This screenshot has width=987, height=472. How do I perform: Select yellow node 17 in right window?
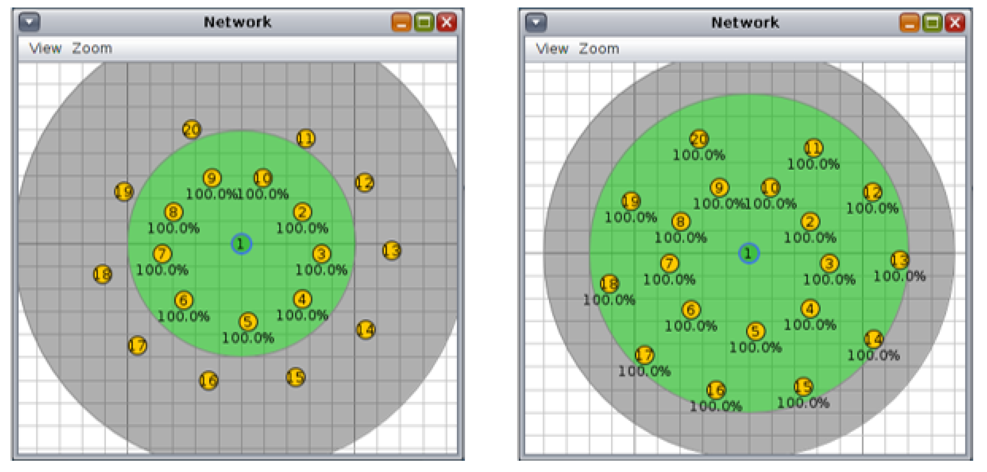coord(645,355)
